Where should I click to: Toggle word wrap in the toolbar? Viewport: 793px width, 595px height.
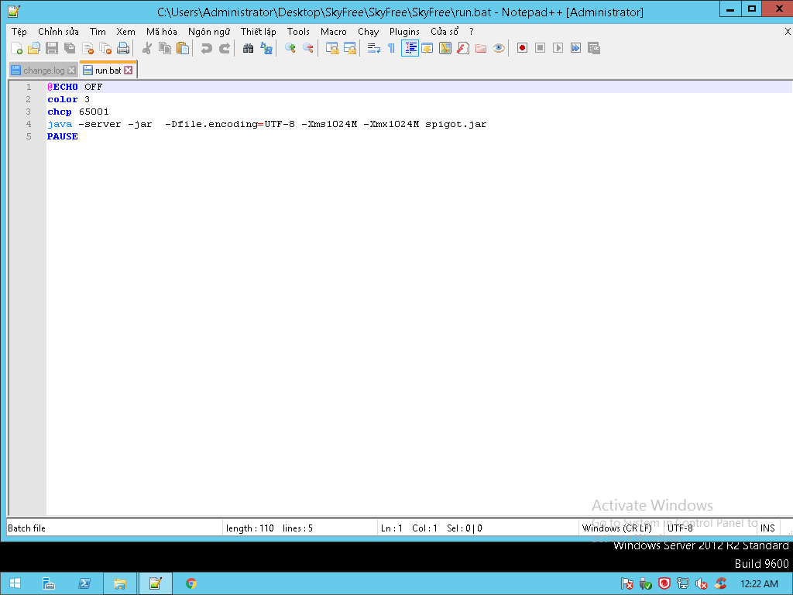(x=373, y=48)
